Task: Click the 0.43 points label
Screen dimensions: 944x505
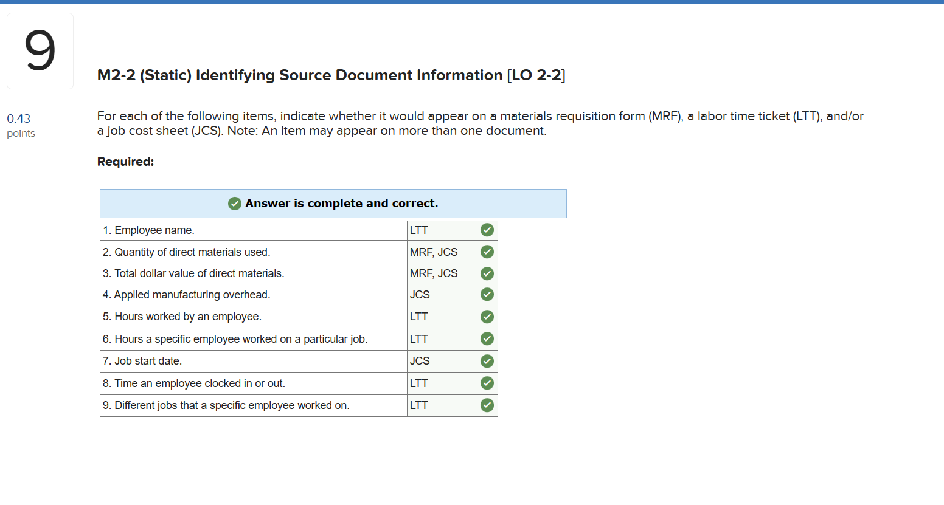Action: [x=21, y=125]
